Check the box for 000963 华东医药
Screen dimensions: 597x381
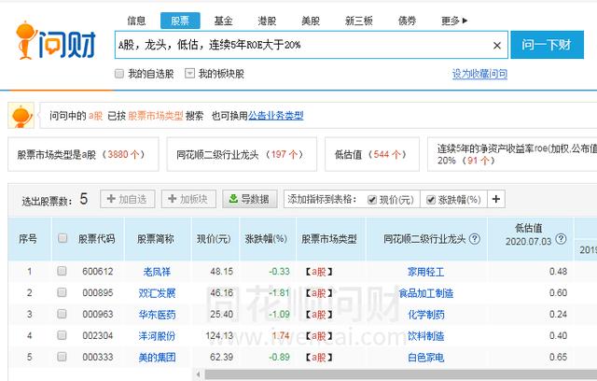pos(62,314)
